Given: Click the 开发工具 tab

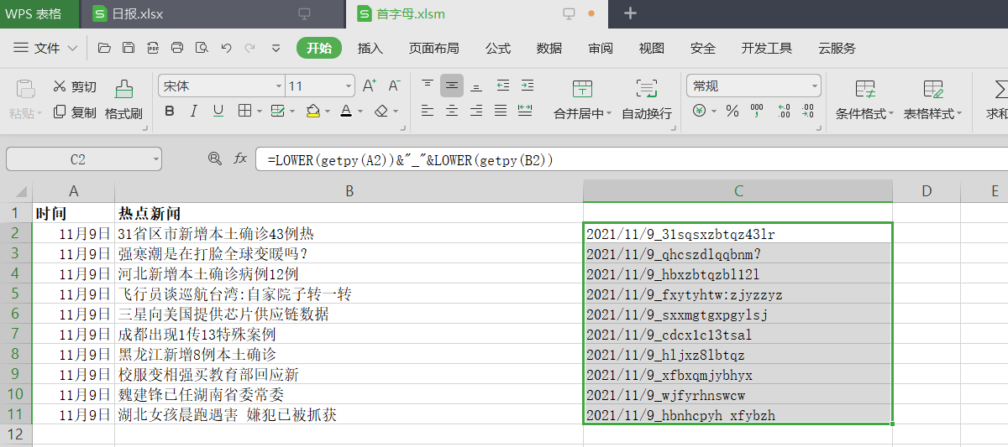Looking at the screenshot, I should click(x=767, y=49).
